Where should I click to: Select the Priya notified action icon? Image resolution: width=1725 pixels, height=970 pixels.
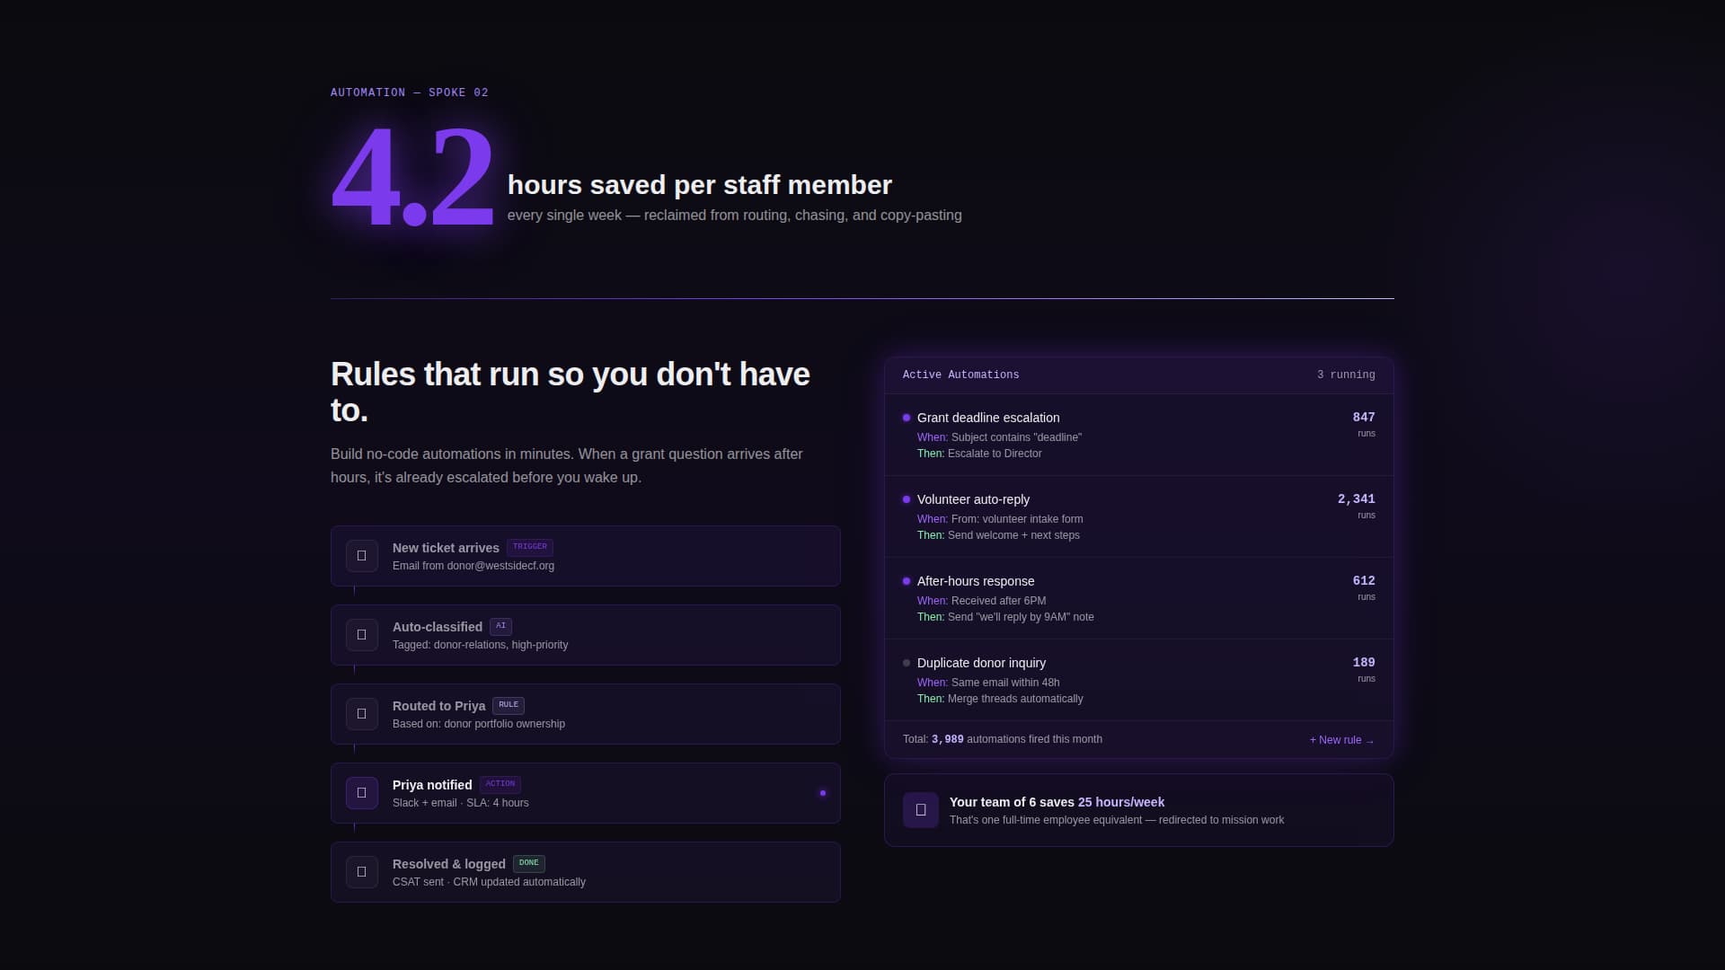point(361,792)
